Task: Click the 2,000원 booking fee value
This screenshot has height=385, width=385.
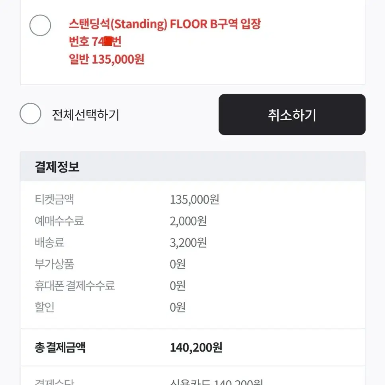Action: [x=188, y=221]
